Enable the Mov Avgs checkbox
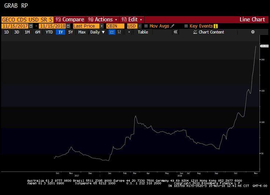 pyautogui.click(x=146, y=26)
